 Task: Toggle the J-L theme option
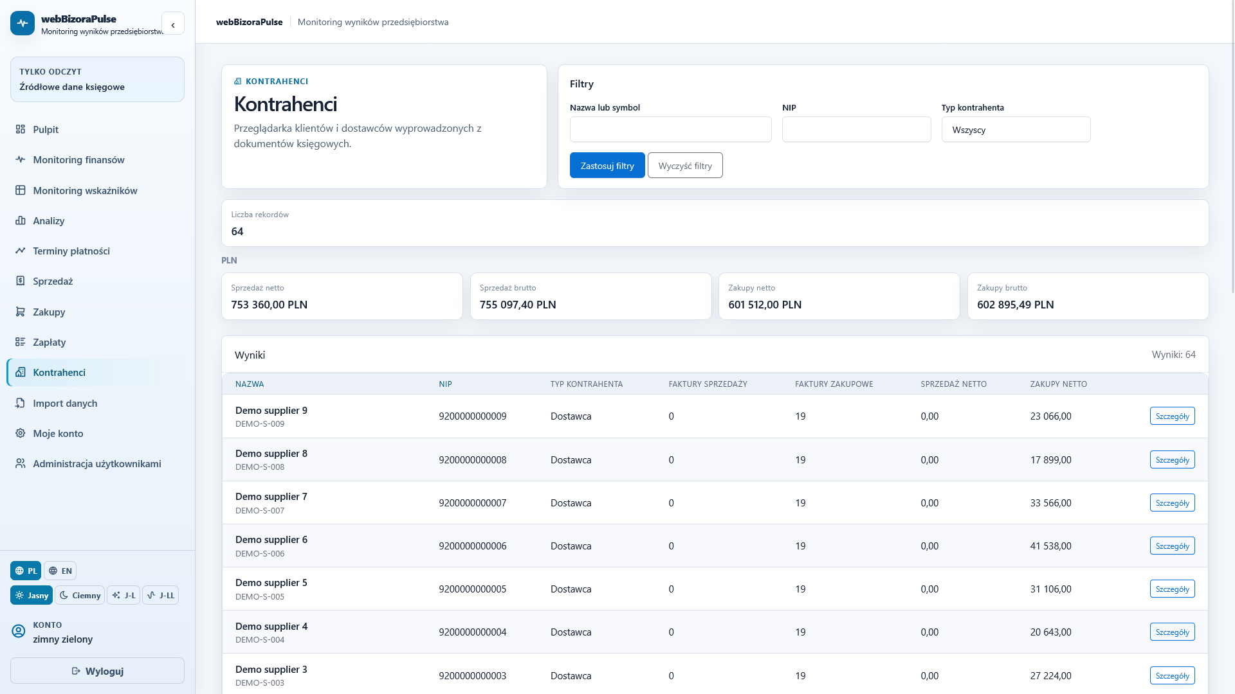tap(123, 595)
